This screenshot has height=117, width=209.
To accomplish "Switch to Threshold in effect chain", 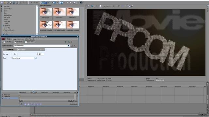I will [x=20, y=42].
